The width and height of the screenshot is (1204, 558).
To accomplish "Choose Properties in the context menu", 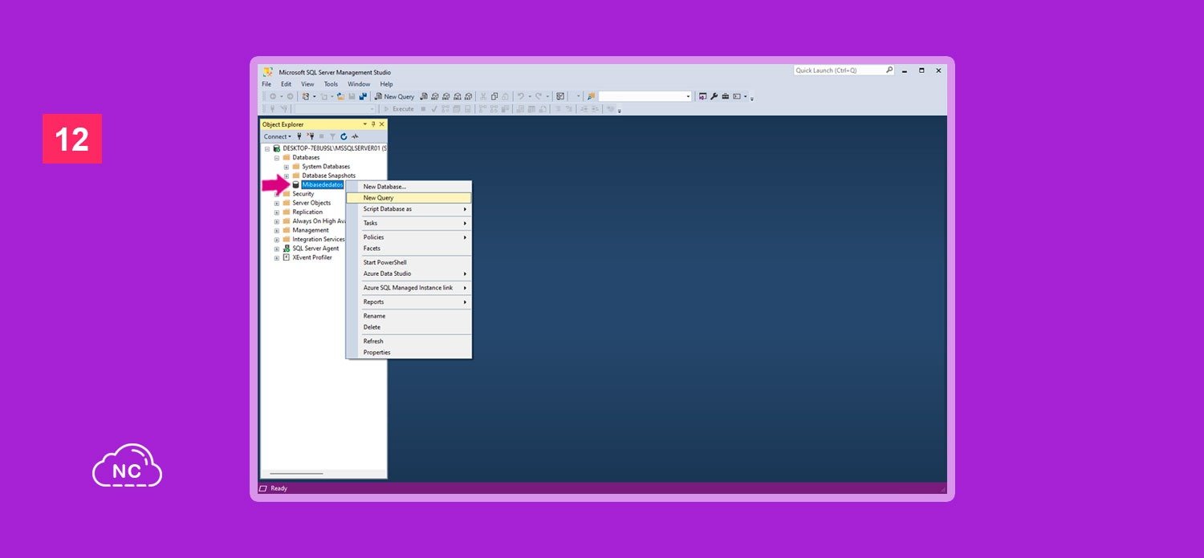I will (x=376, y=352).
